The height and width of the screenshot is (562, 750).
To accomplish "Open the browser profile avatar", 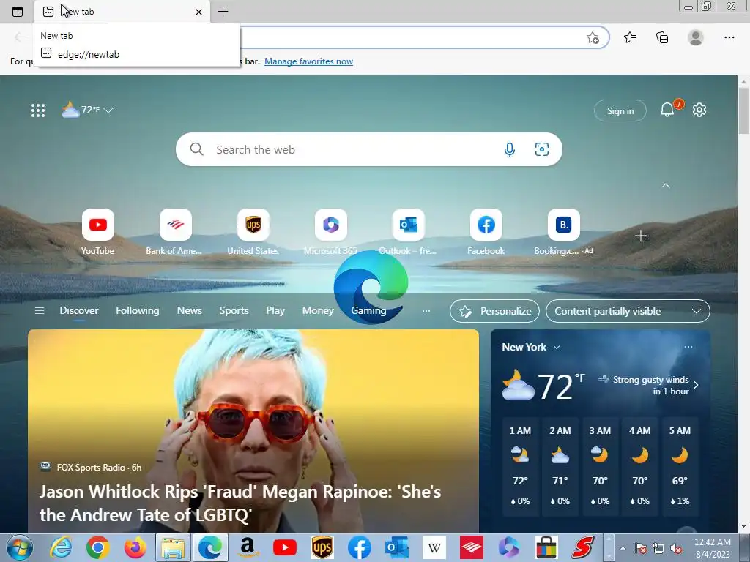I will pos(696,37).
